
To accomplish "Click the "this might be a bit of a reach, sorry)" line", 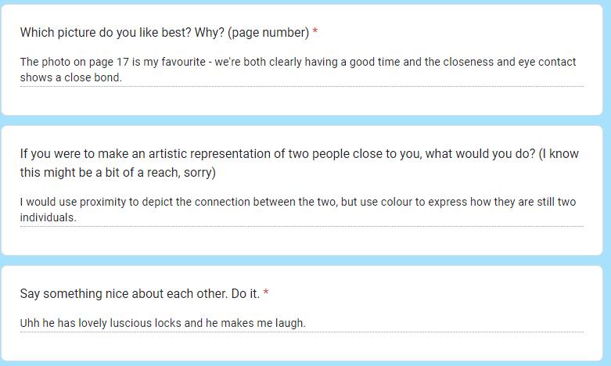I will click(x=117, y=172).
